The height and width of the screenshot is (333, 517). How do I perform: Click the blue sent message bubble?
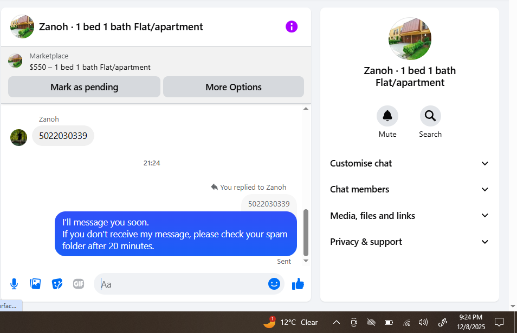(x=176, y=234)
